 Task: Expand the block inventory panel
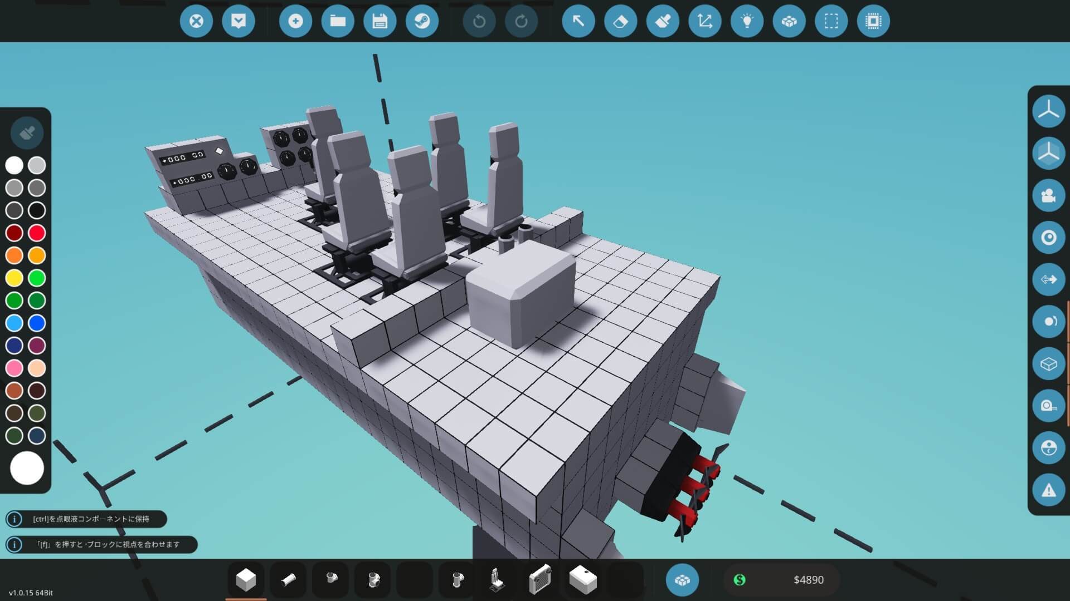[683, 580]
